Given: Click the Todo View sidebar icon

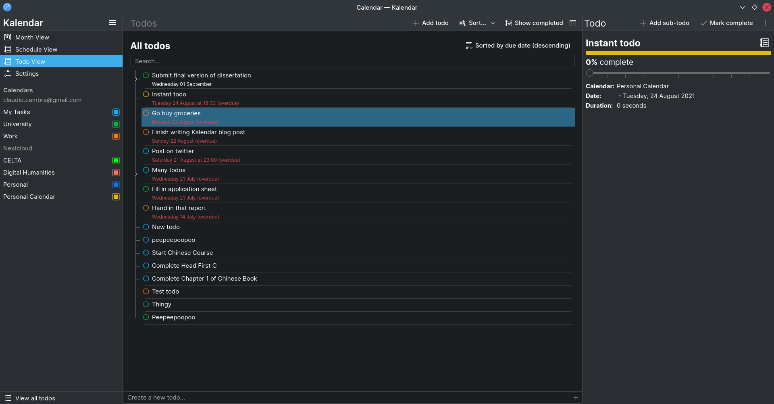Looking at the screenshot, I should tap(8, 61).
